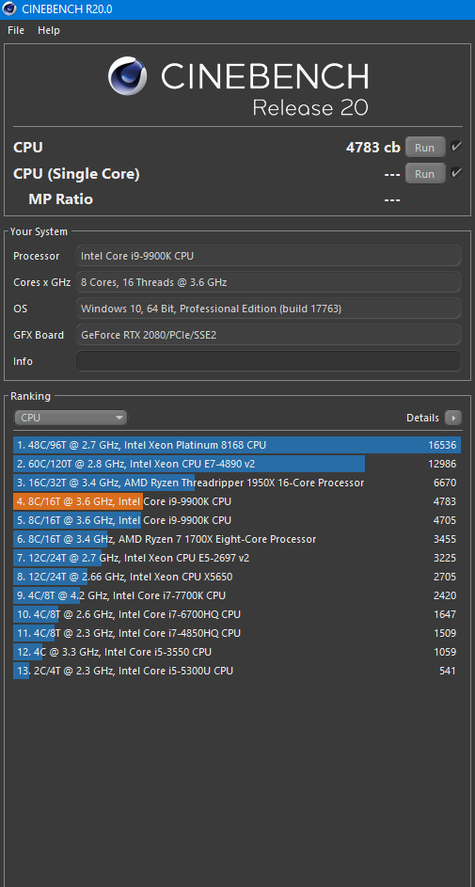
Task: Click the OS field Windows 10 64 Bit
Action: pos(268,309)
